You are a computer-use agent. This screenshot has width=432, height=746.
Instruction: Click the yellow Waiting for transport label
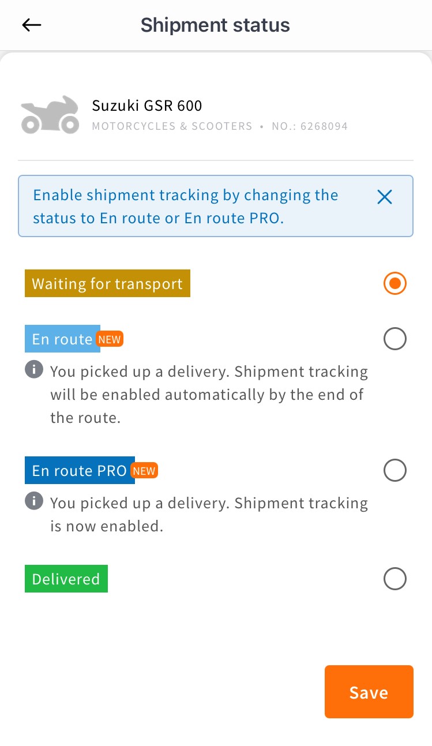pos(107,284)
